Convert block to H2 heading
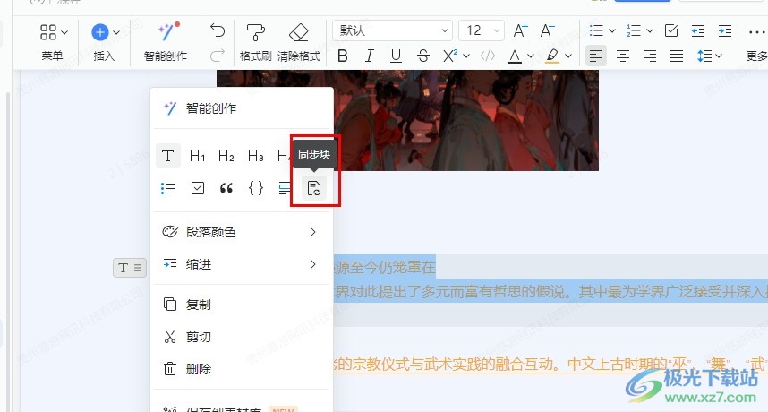Image resolution: width=768 pixels, height=412 pixels. 226,156
